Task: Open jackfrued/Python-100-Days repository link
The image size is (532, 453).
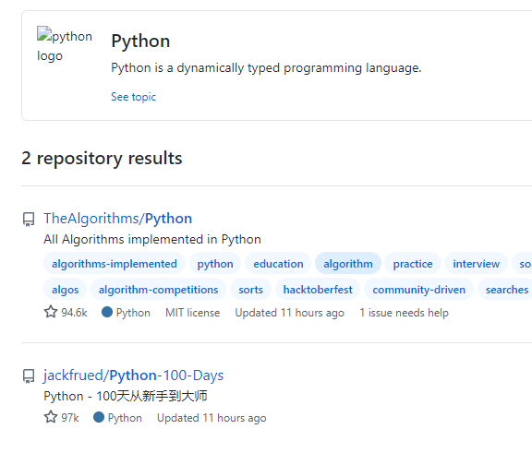Action: pos(133,376)
